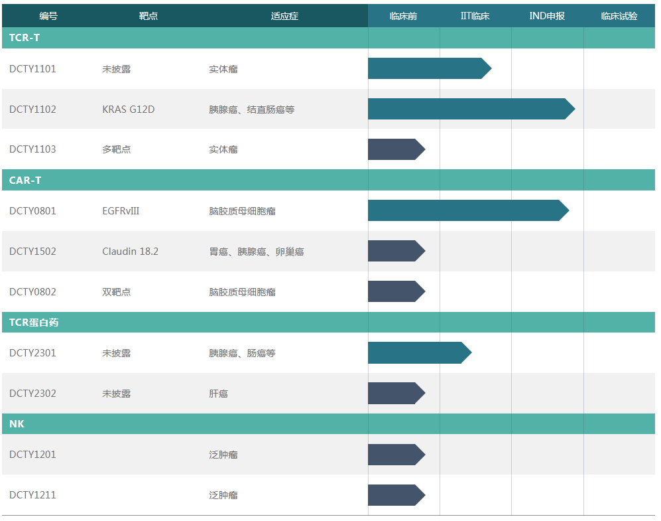Click the DCTY1502 pipeline code
Screen dimensions: 661x521
click(32, 252)
